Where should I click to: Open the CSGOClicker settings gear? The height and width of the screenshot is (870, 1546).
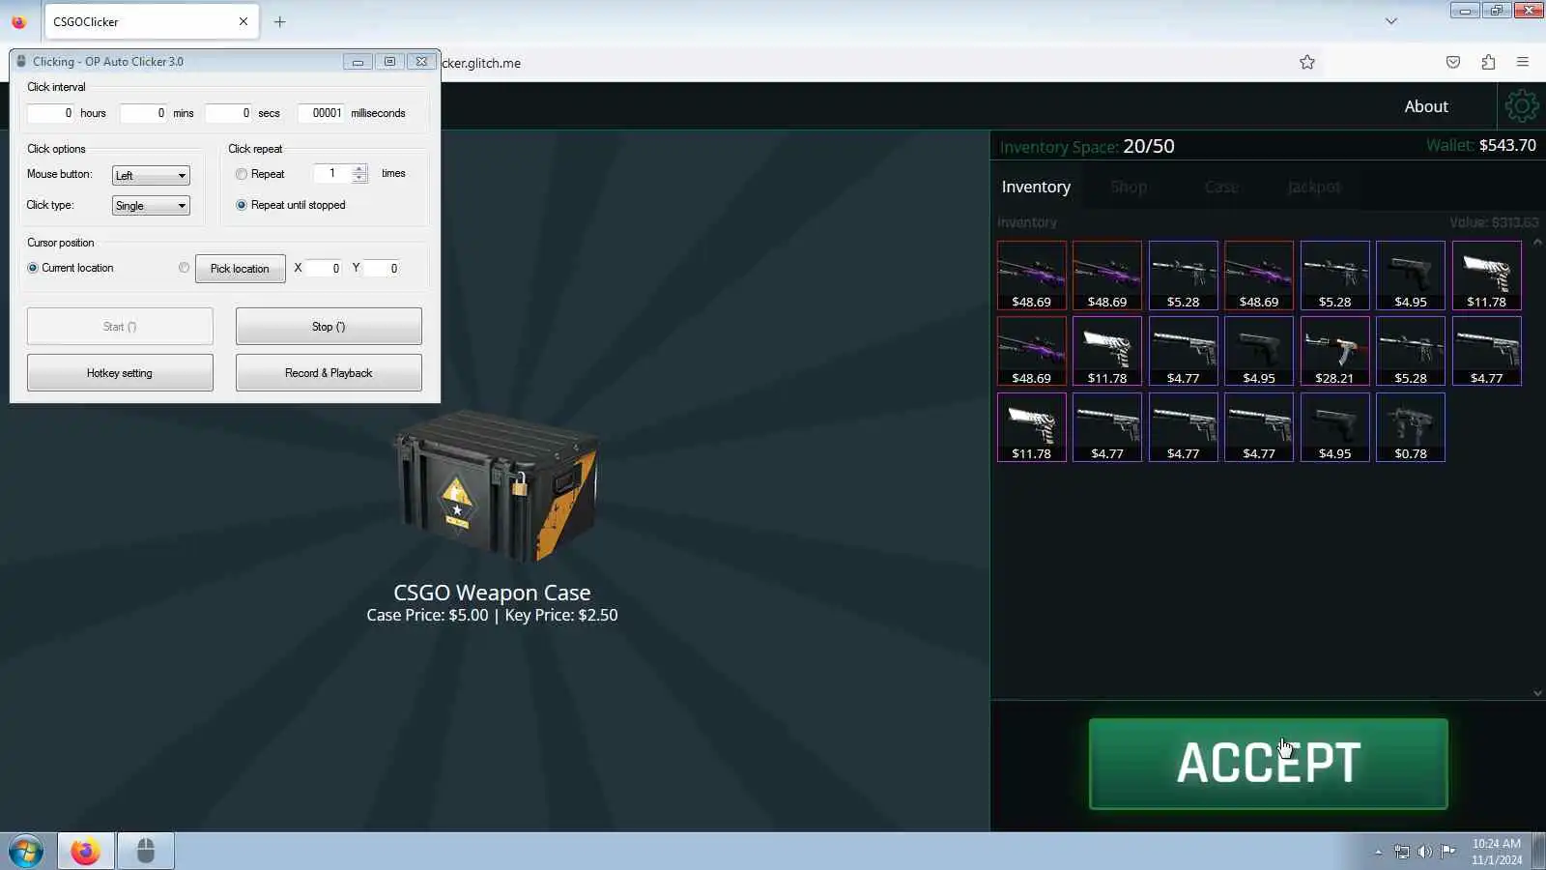pos(1521,105)
